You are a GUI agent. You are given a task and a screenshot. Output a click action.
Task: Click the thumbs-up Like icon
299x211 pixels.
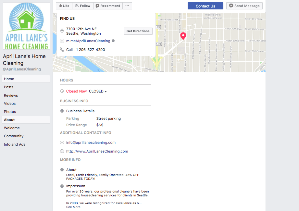pyautogui.click(x=60, y=6)
